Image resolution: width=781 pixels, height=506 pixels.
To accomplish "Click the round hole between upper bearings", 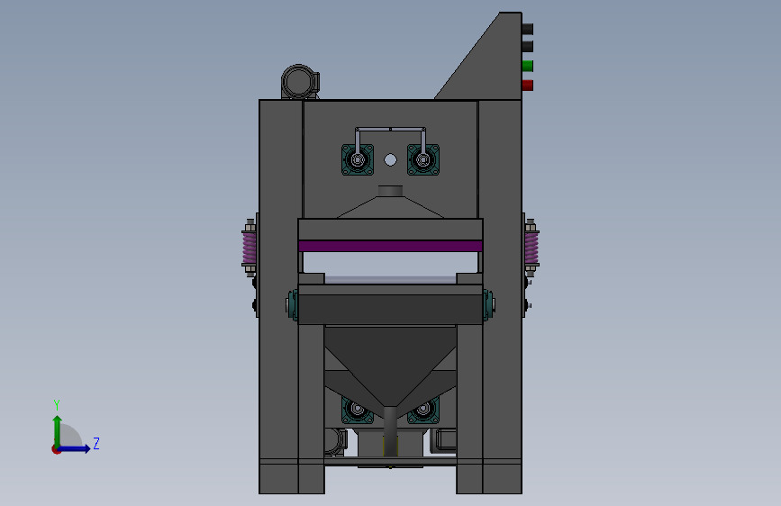I will click(x=391, y=160).
